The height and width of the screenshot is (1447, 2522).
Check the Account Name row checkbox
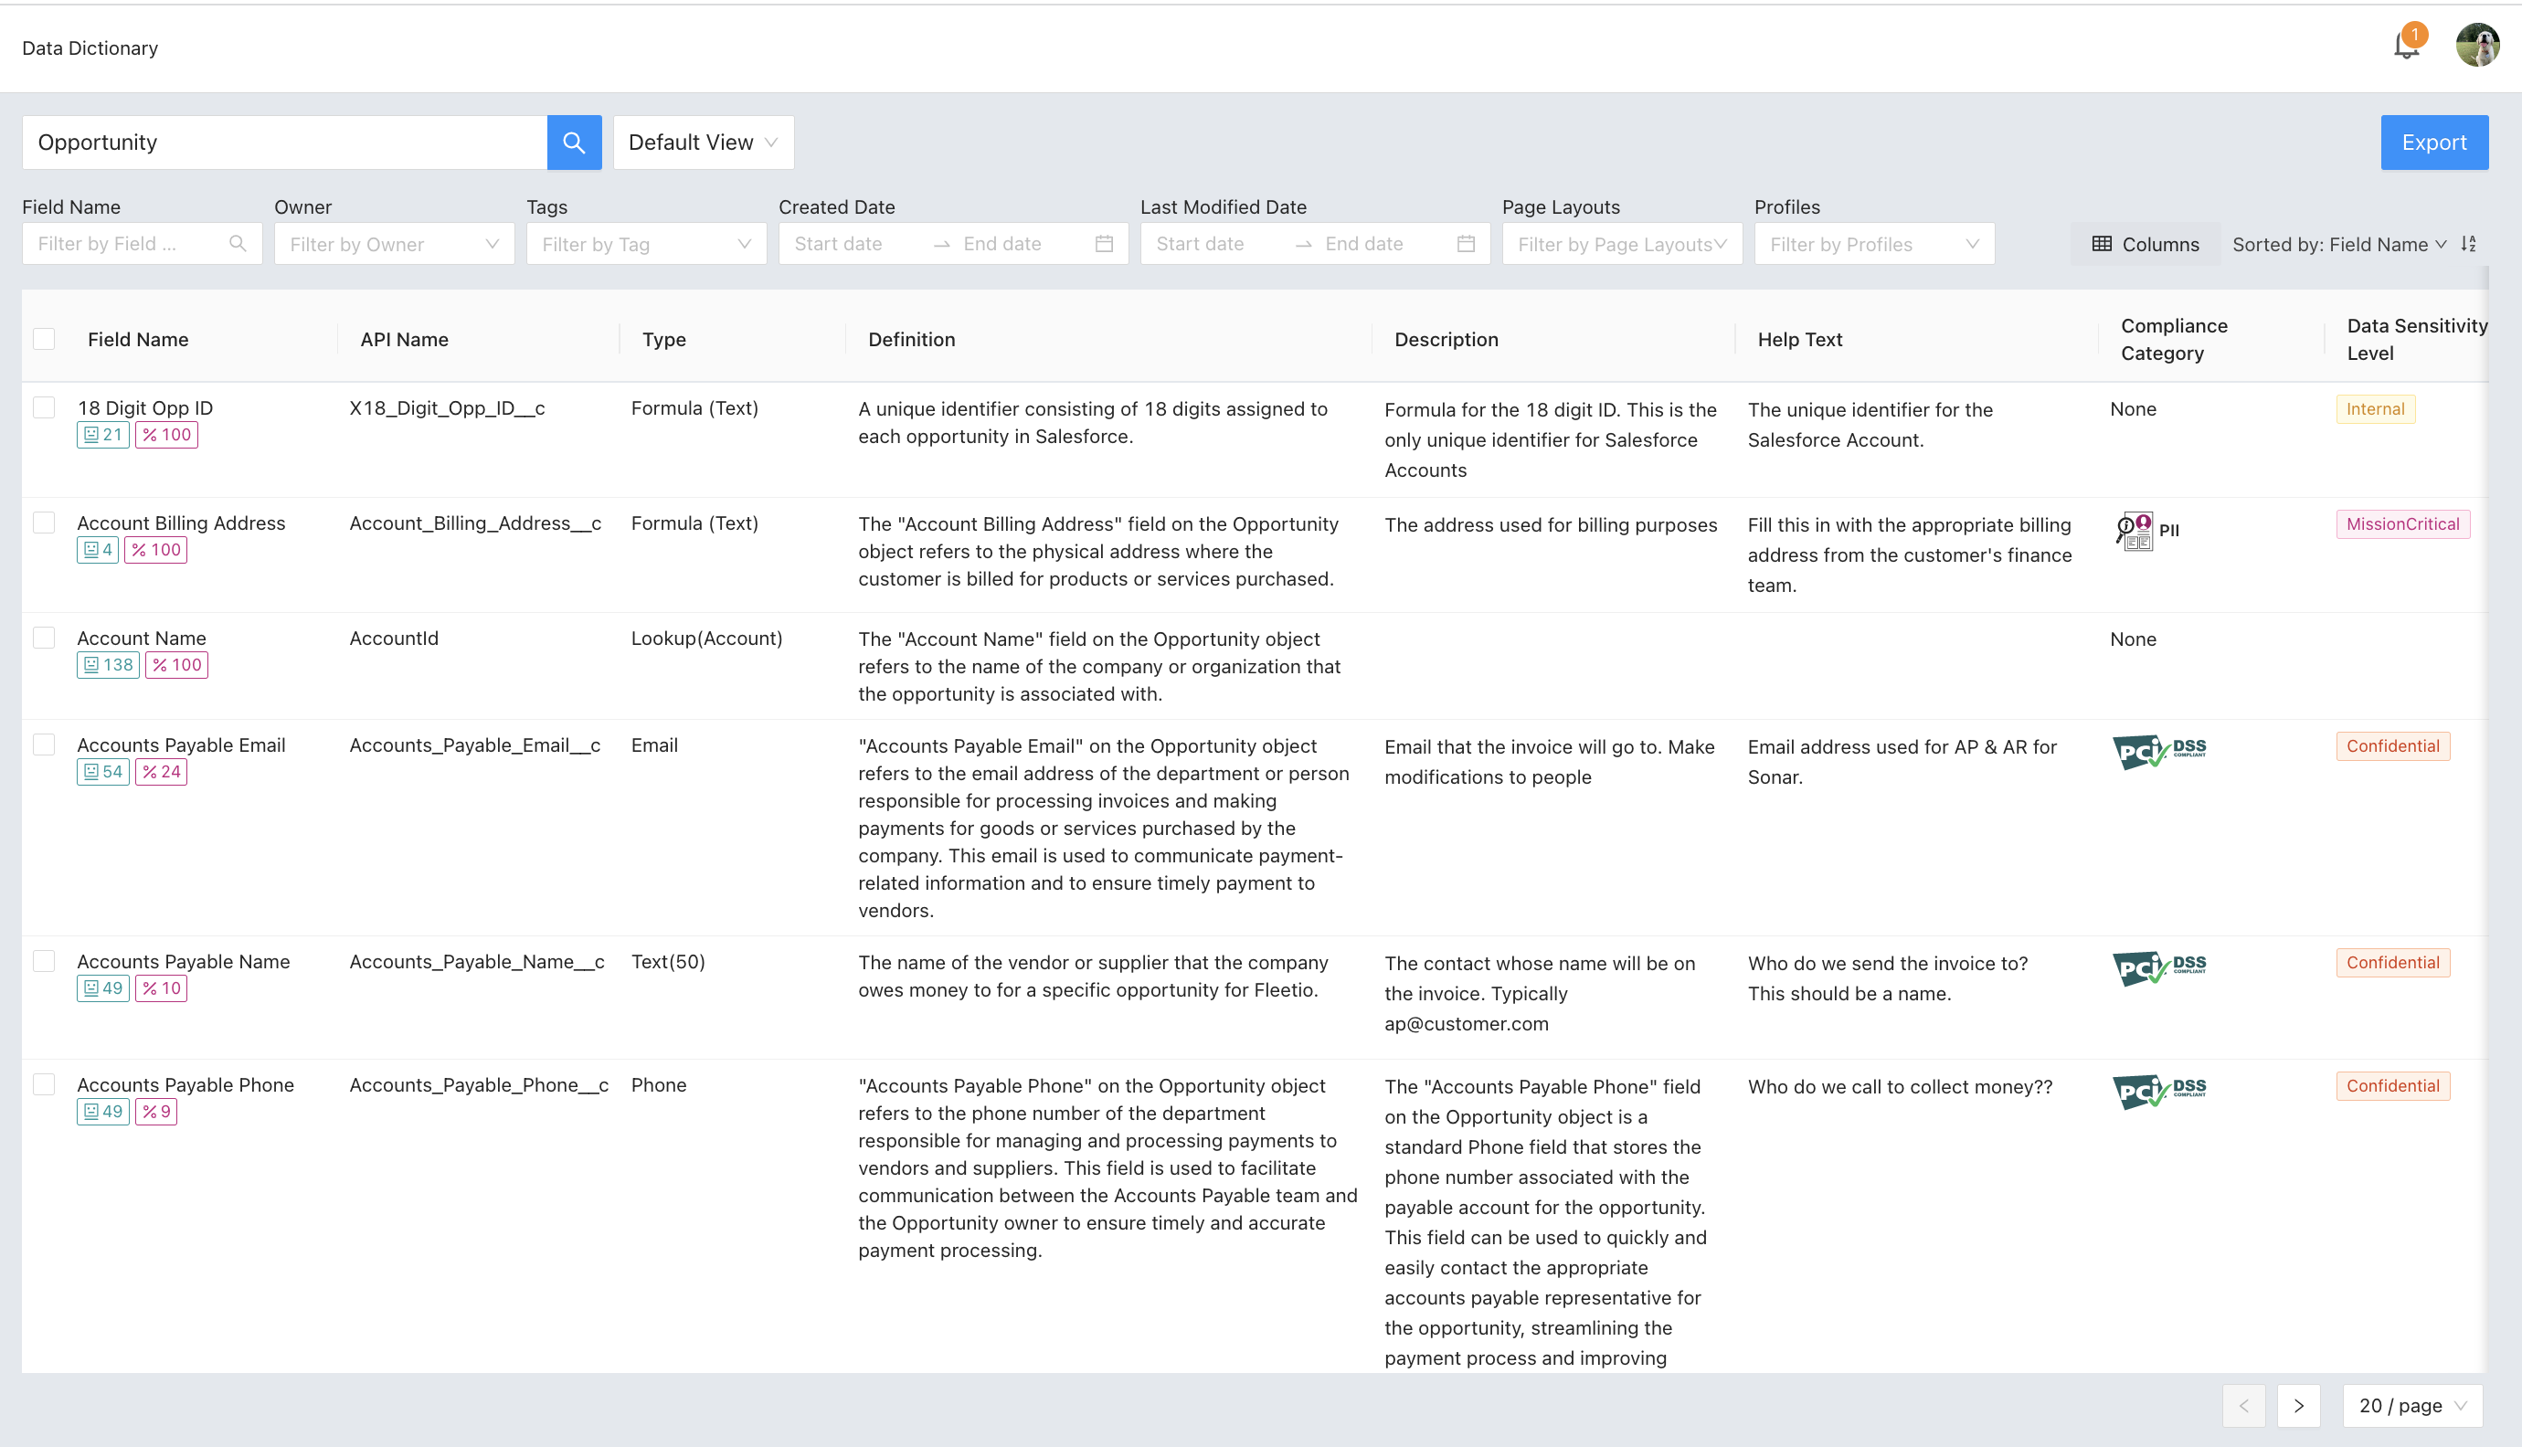44,638
